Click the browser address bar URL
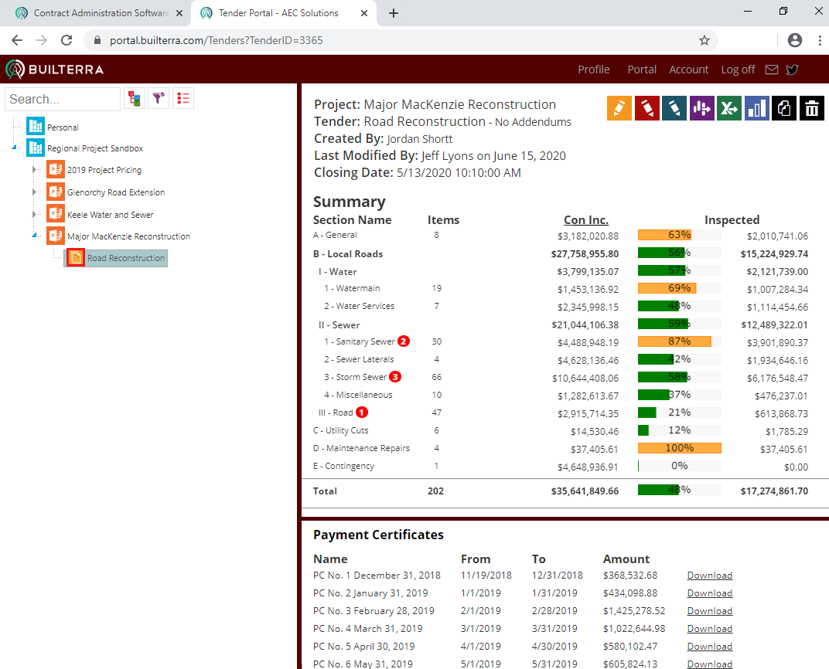 (216, 40)
